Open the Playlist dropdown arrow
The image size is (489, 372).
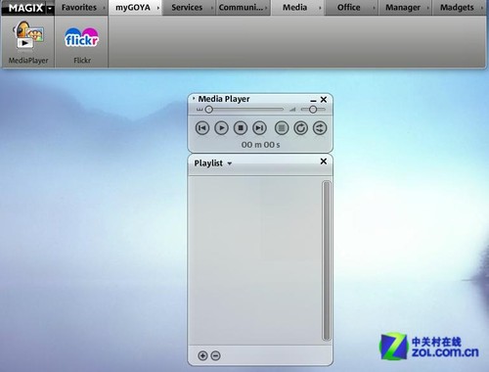pyautogui.click(x=230, y=163)
